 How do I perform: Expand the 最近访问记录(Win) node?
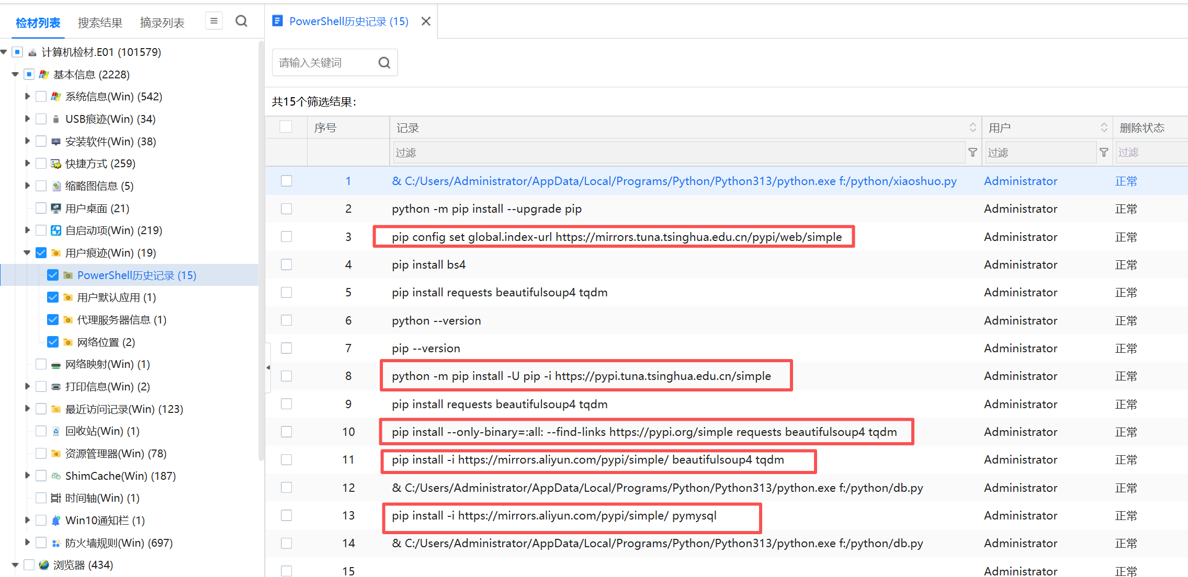(x=27, y=409)
